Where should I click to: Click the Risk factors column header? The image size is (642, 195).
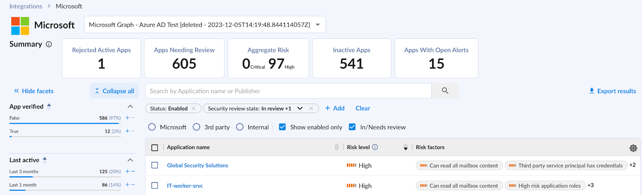tap(430, 147)
